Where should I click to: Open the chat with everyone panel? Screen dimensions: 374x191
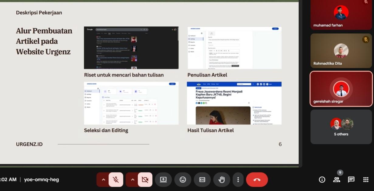tap(351, 179)
